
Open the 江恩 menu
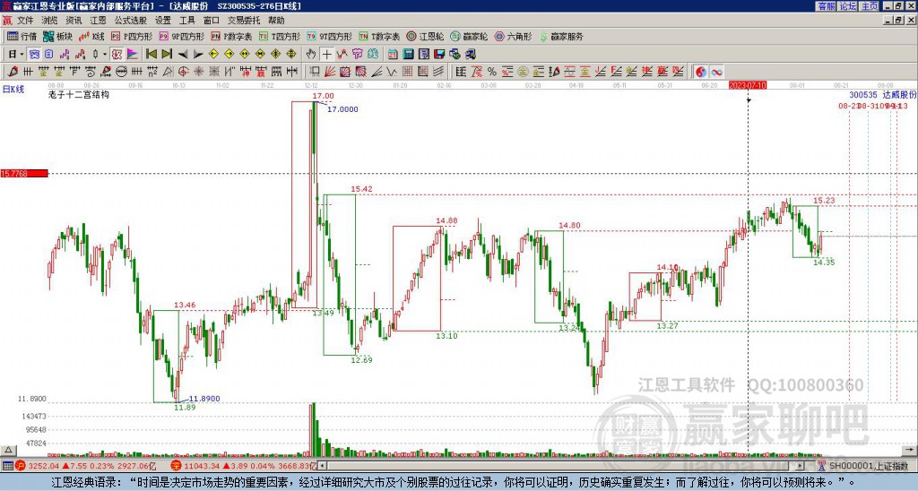click(99, 21)
